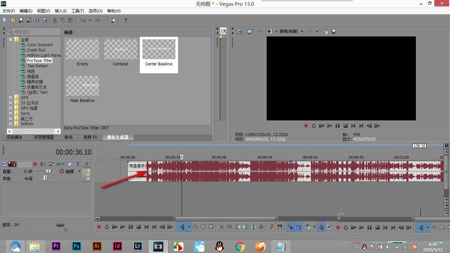This screenshot has width=450, height=253.
Task: Expand the HitFilm folder
Action: pos(10,124)
